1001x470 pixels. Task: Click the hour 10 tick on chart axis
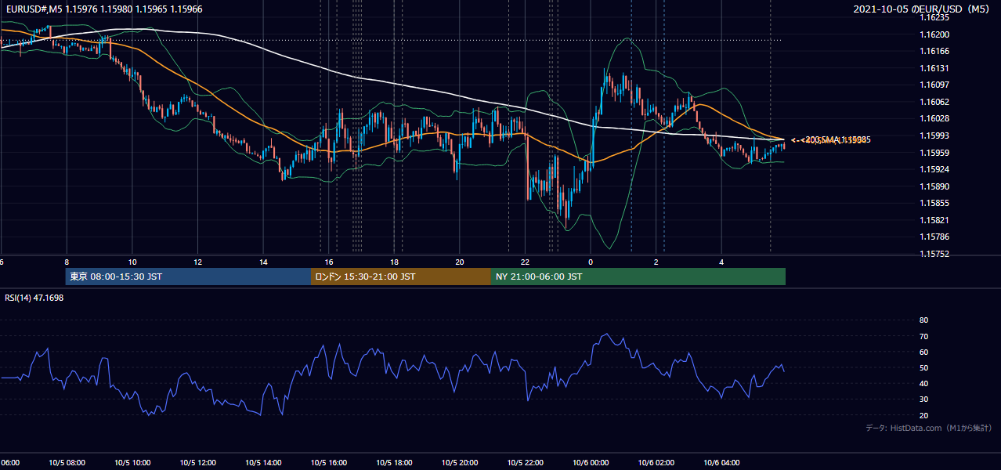132,262
